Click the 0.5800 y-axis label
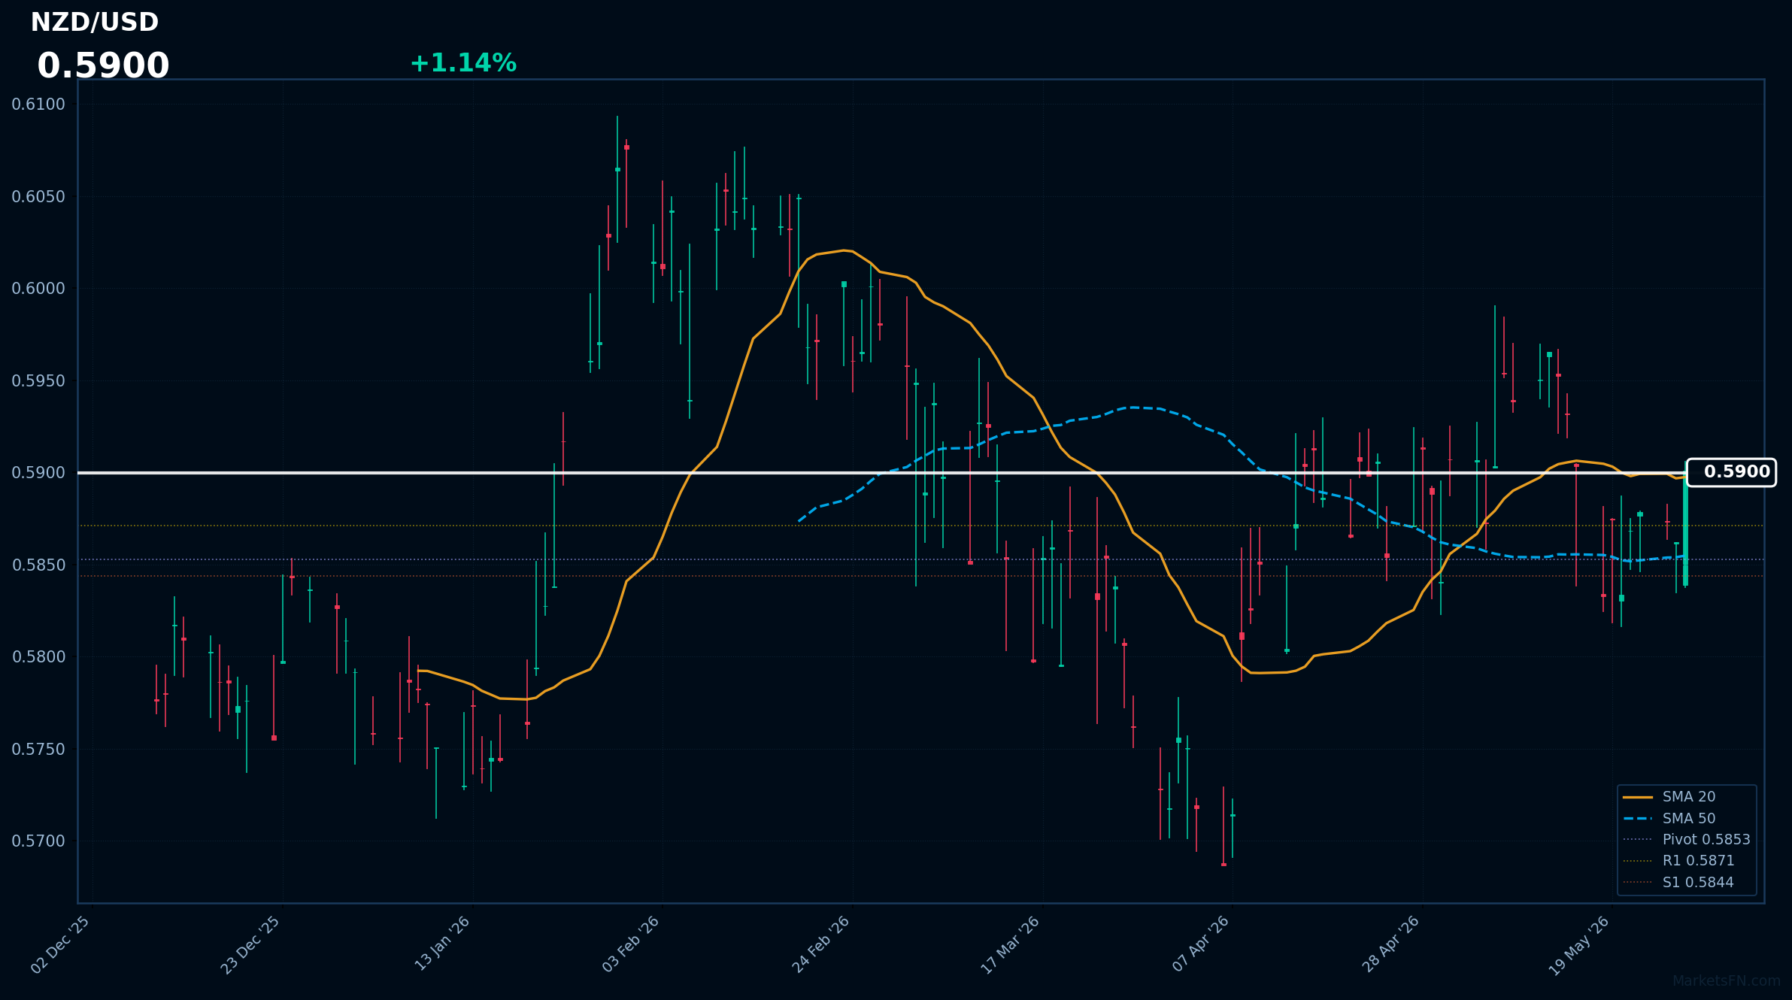Viewport: 1792px width, 1000px height. pyautogui.click(x=38, y=657)
